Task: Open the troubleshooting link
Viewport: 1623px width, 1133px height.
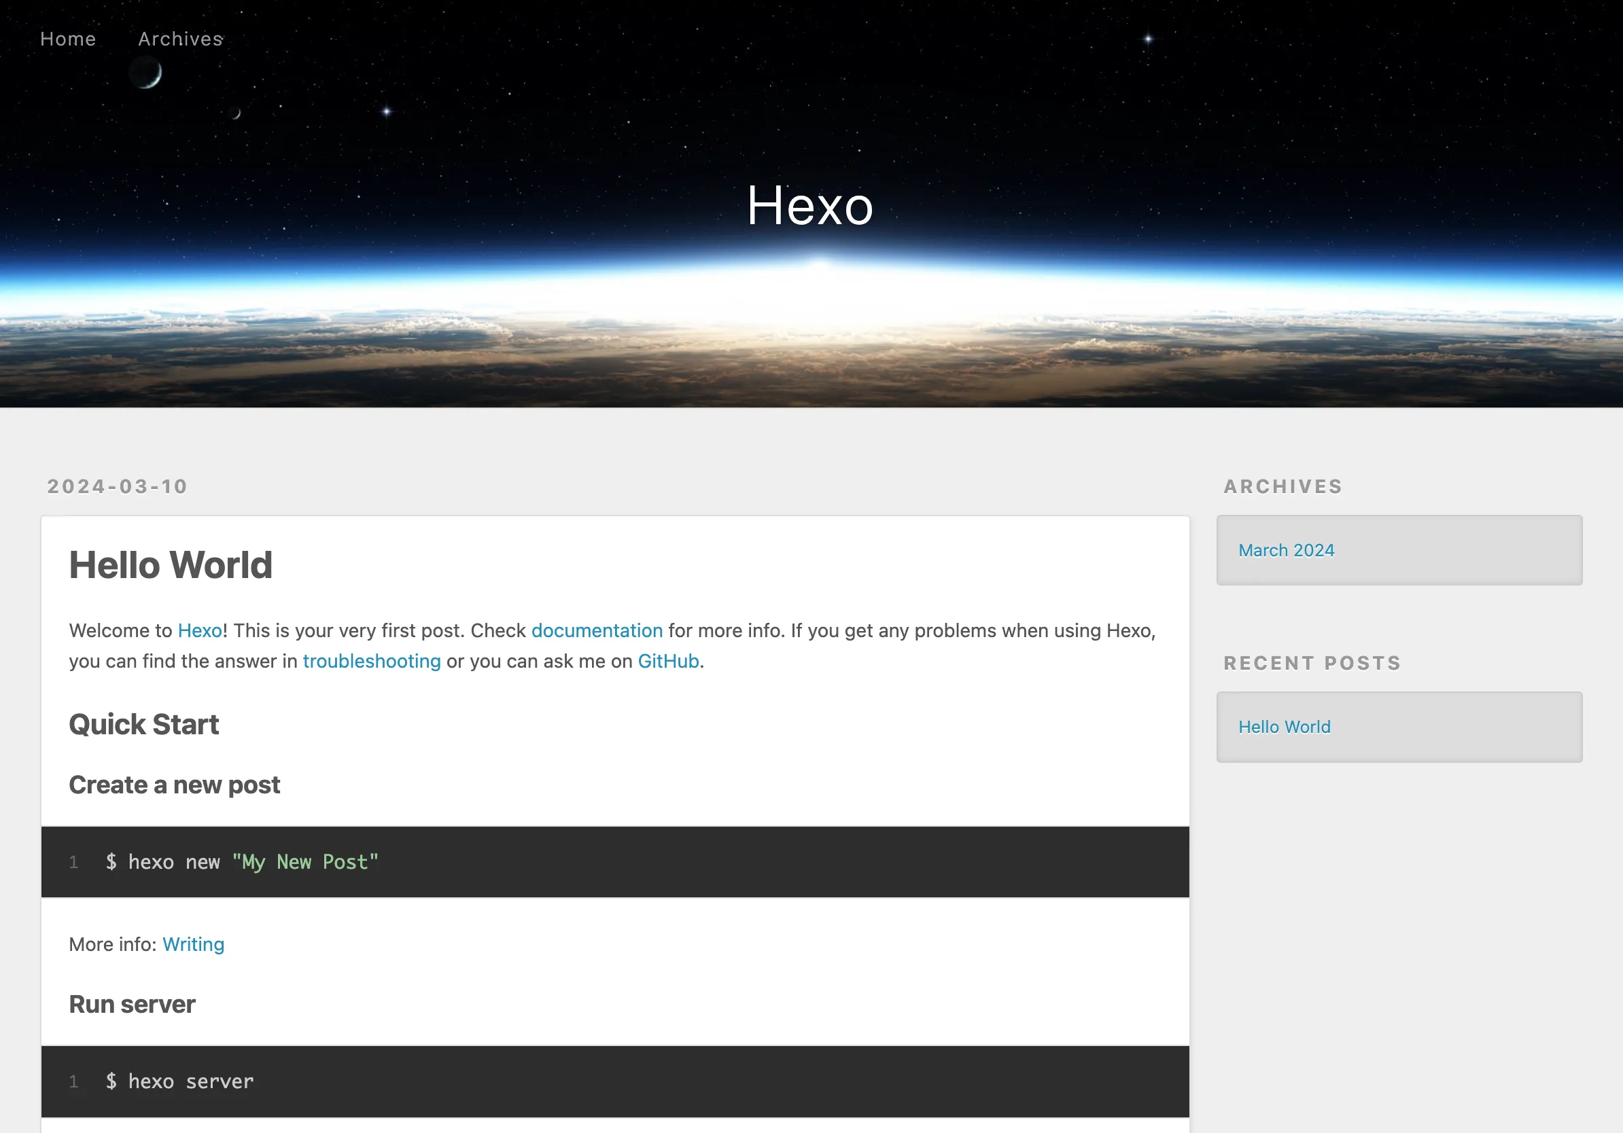Action: (372, 661)
